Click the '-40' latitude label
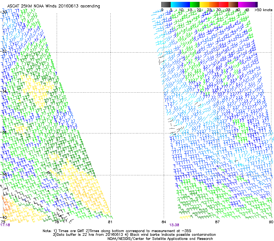274x241 pixels. click(3, 217)
